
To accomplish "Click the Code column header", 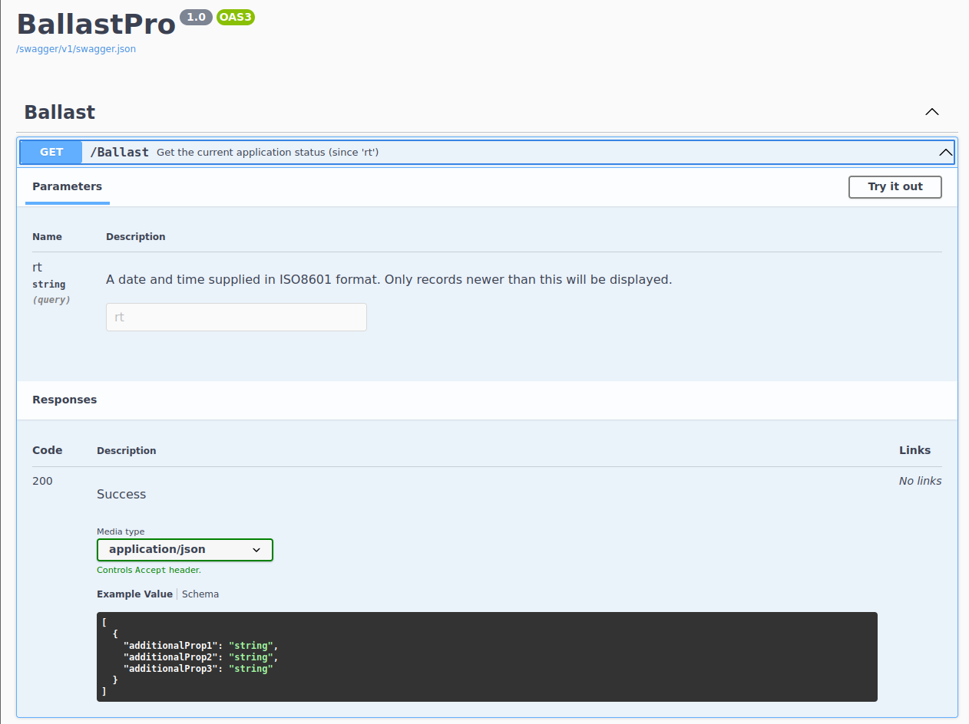I will tap(48, 450).
